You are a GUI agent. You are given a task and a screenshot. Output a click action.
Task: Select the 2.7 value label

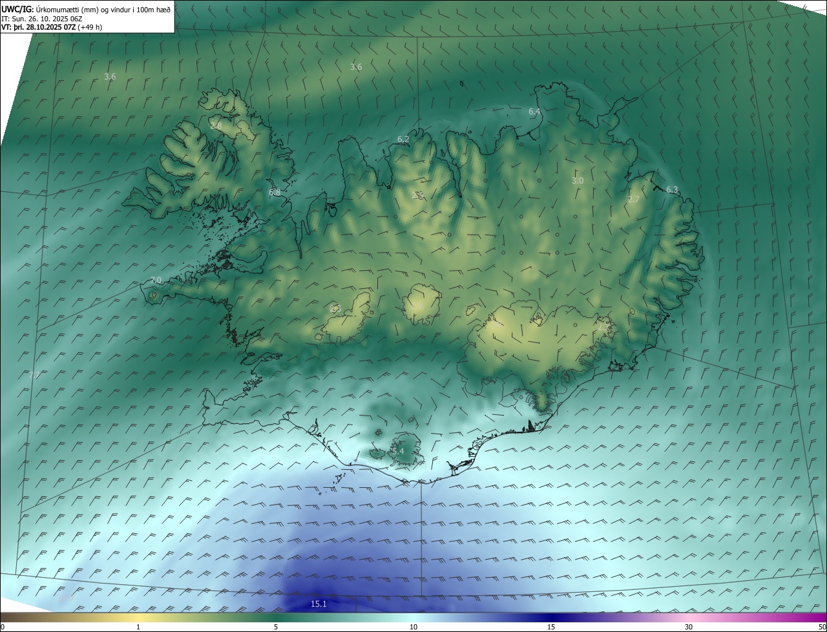point(633,200)
